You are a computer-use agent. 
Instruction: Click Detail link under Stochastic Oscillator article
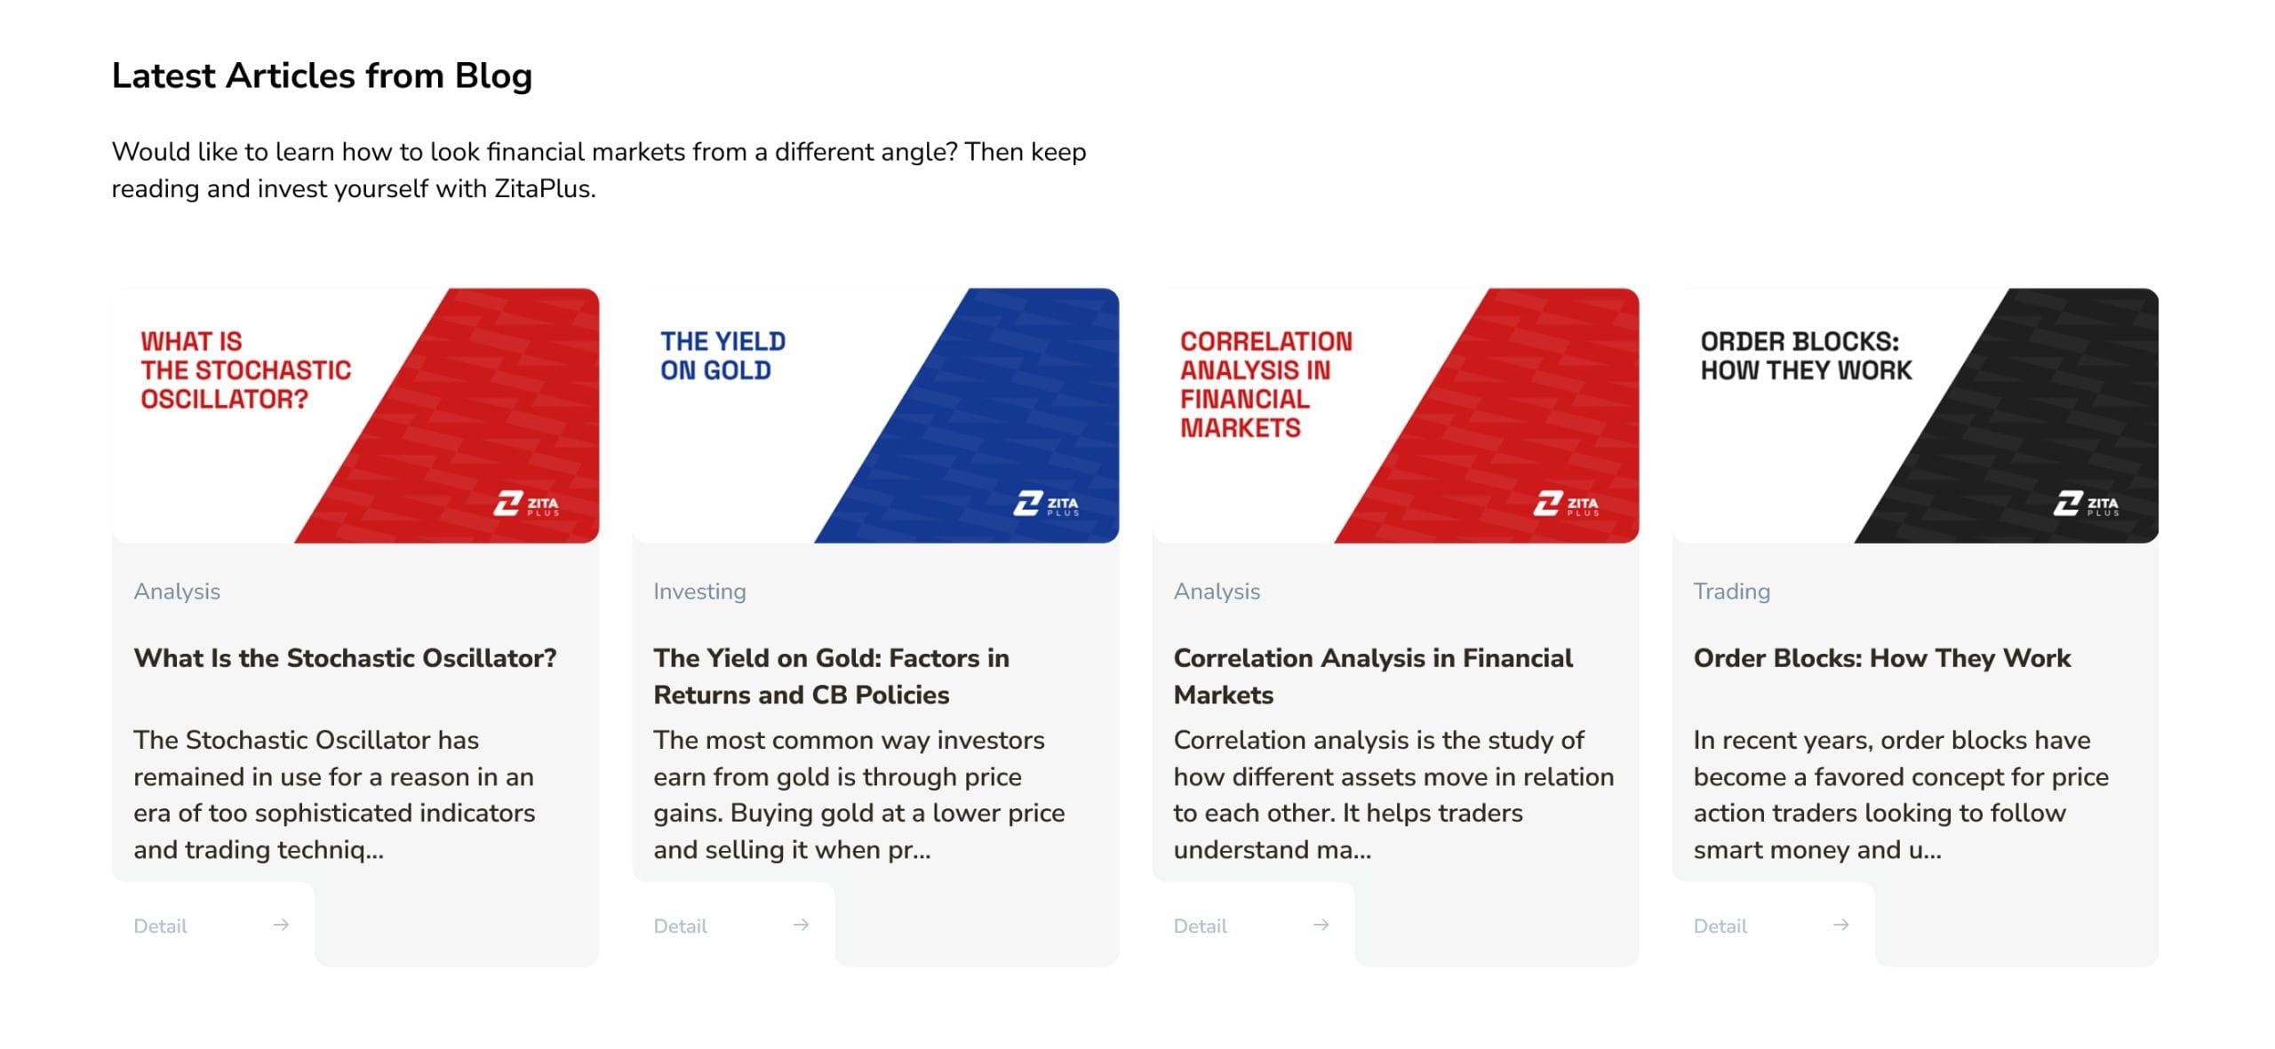[160, 926]
